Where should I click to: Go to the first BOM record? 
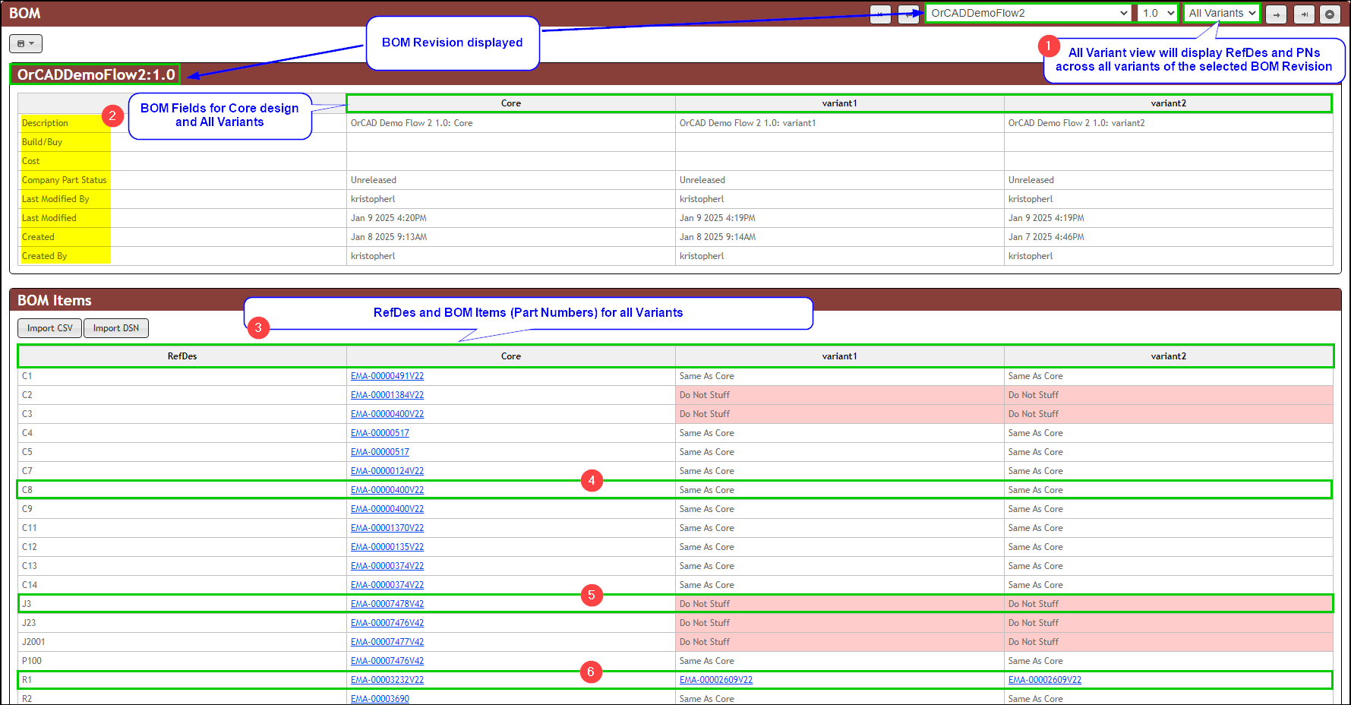point(880,14)
